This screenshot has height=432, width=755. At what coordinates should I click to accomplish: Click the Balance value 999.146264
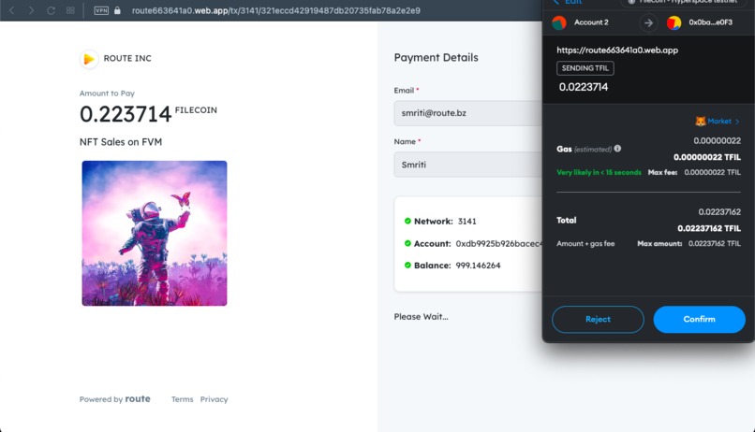coord(478,266)
